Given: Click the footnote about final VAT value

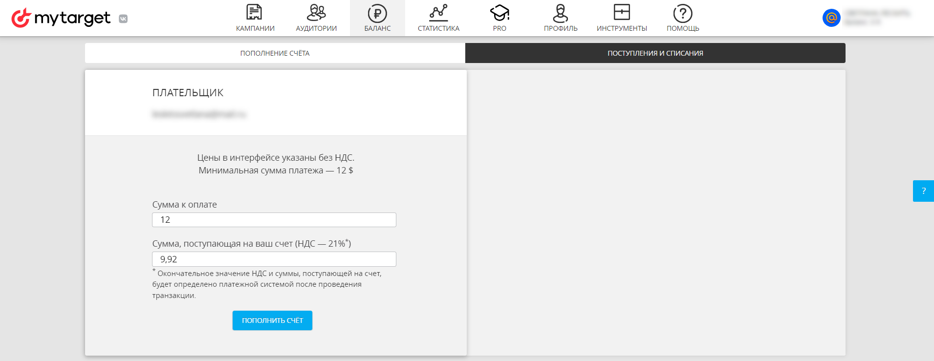Looking at the screenshot, I should (x=267, y=284).
